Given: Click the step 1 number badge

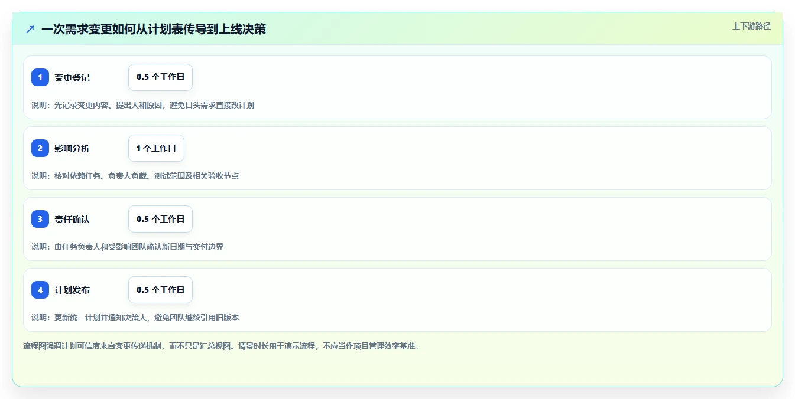Looking at the screenshot, I should coord(40,77).
